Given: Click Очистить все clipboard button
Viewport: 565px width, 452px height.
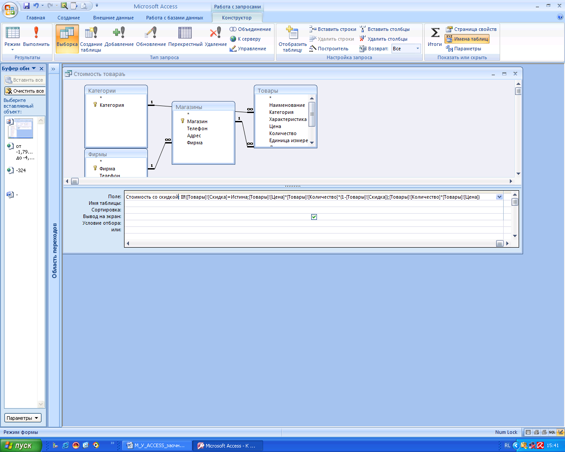Looking at the screenshot, I should coord(25,91).
